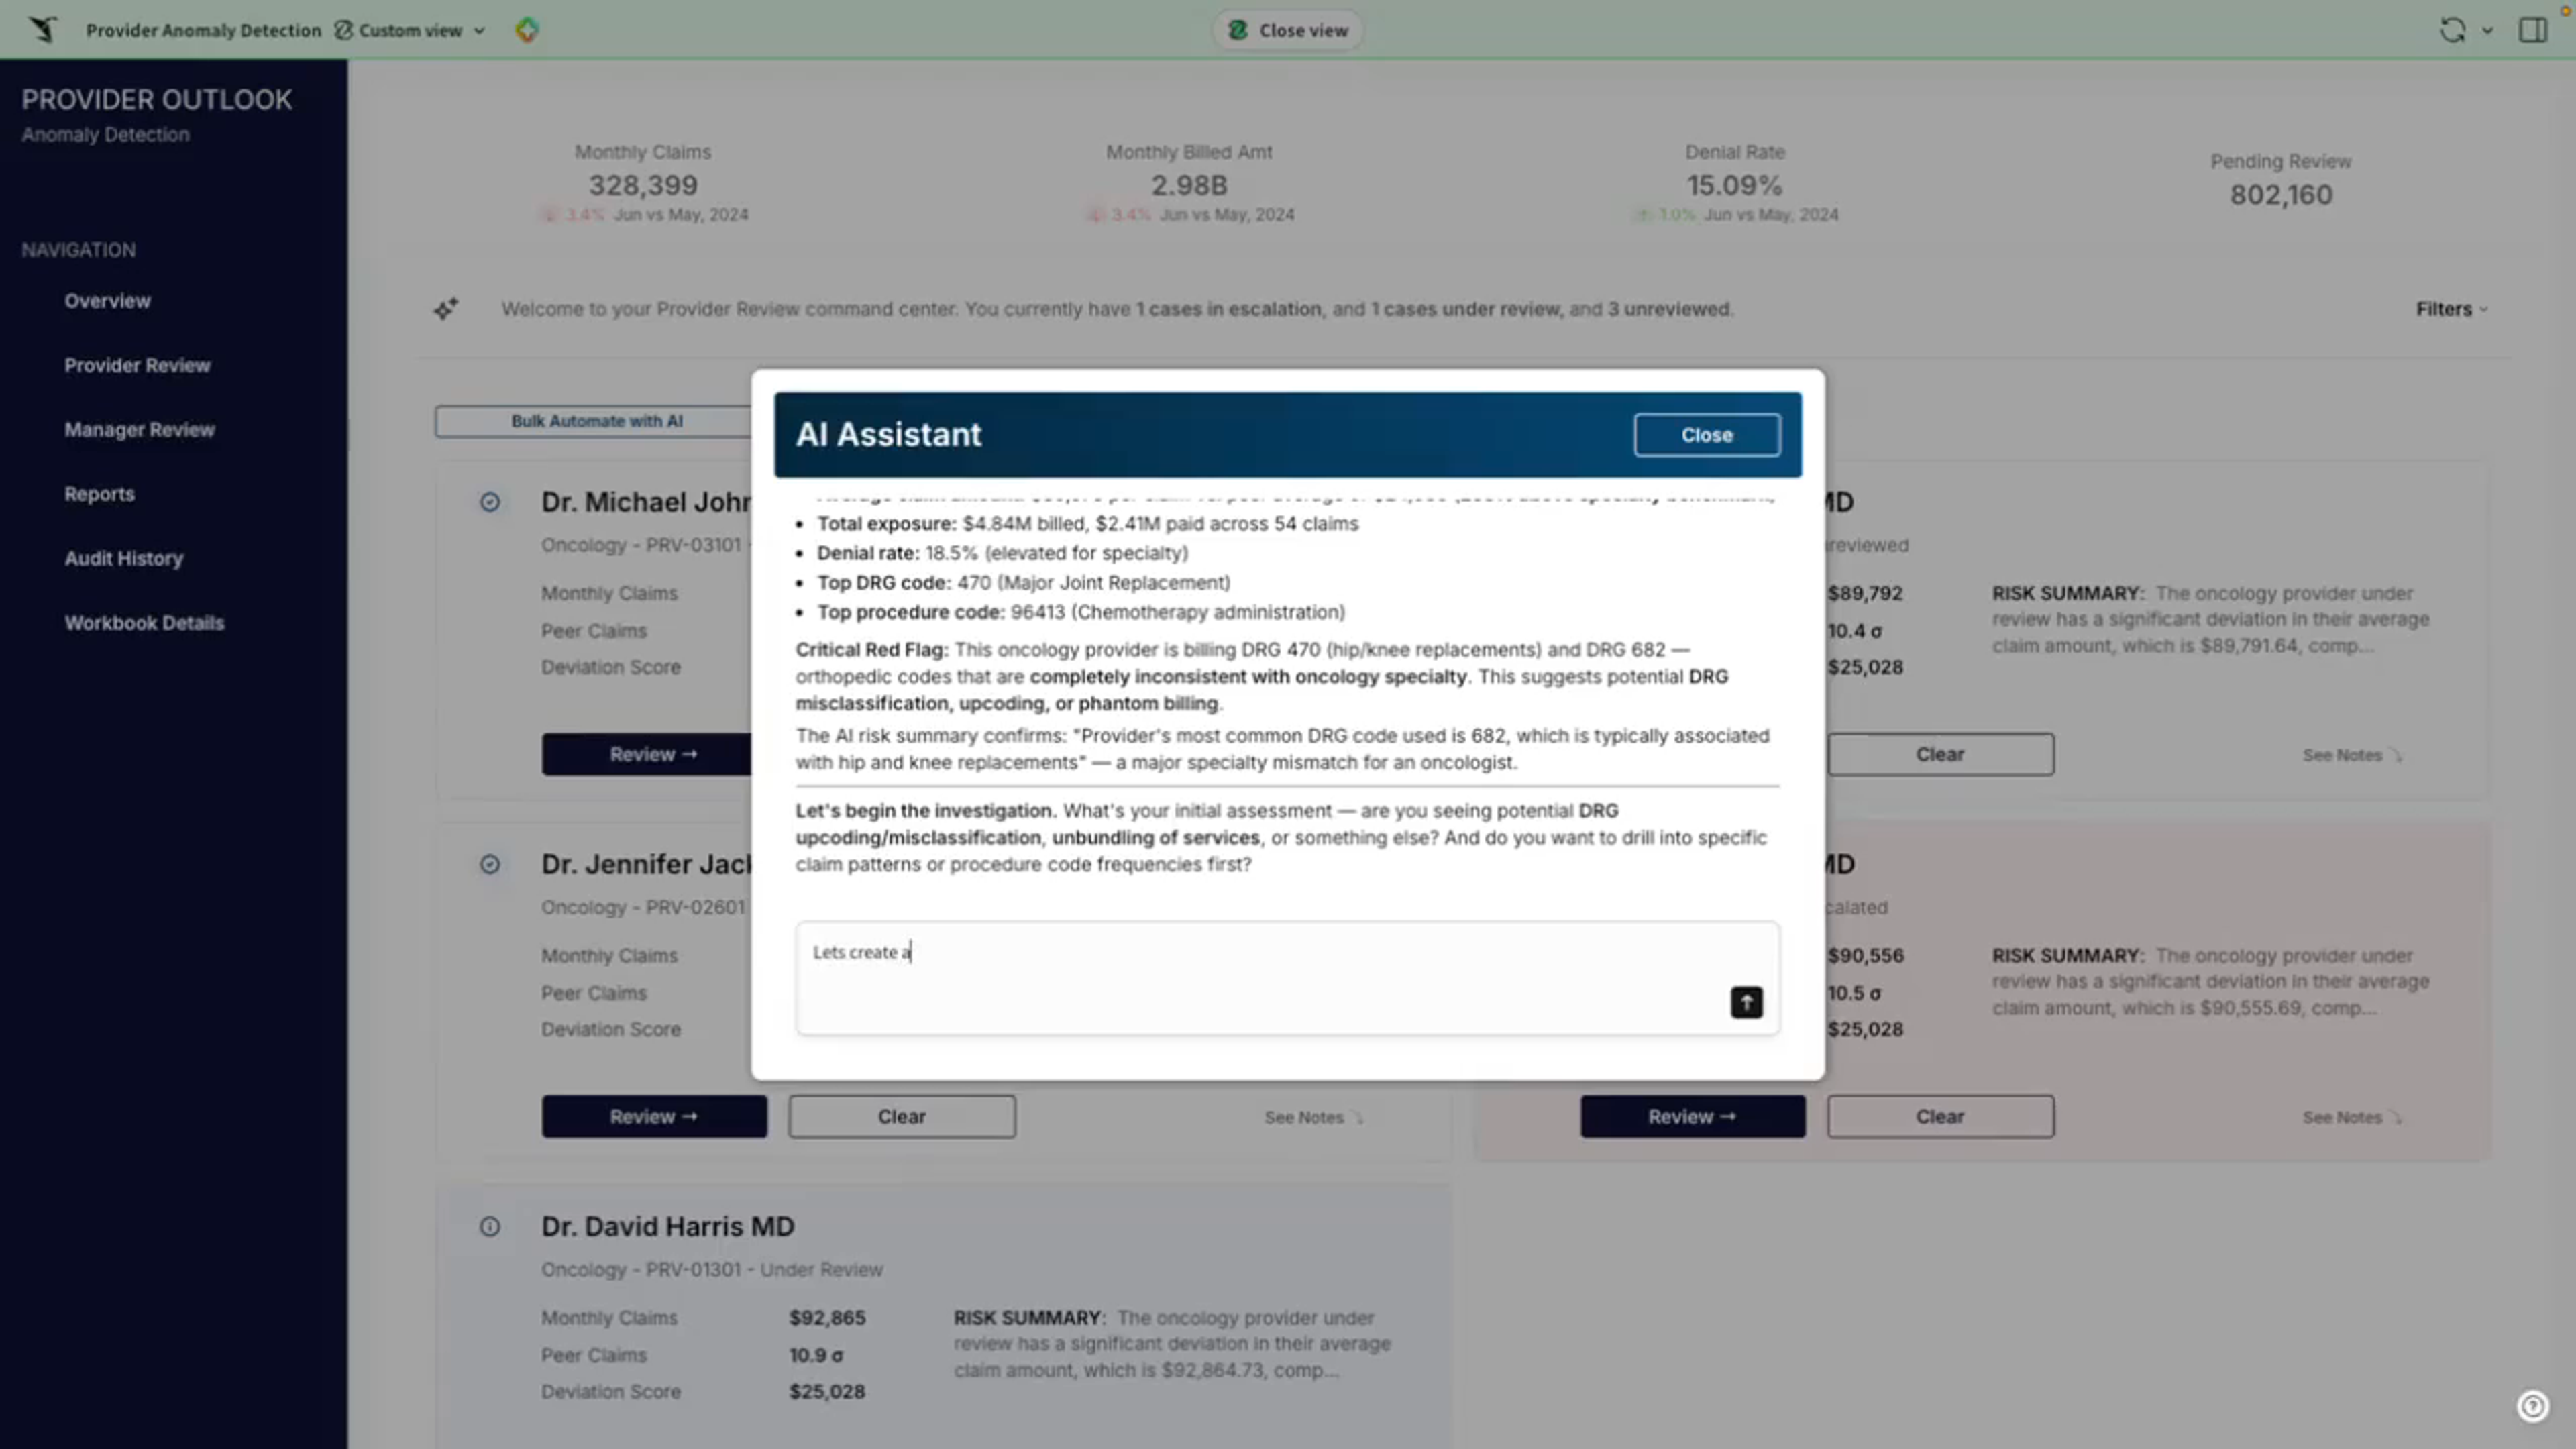The width and height of the screenshot is (2576, 1449).
Task: Click the help icon at bottom right
Action: pos(2532,1406)
